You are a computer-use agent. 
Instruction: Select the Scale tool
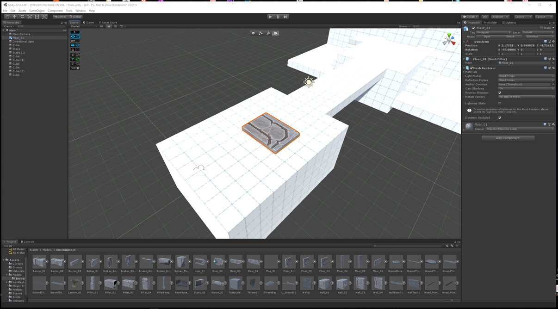pos(30,17)
